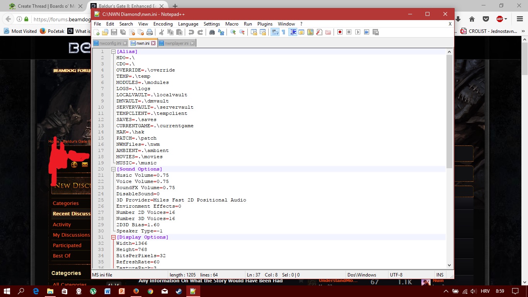Create a new document in Notepad++ toolbar

point(97,32)
